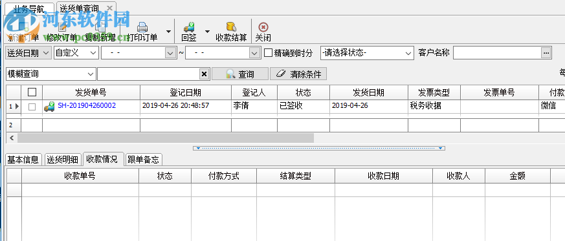Image resolution: width=565 pixels, height=241 pixels.
Task: Toggle the 精确到时分 checkbox
Action: (x=268, y=53)
